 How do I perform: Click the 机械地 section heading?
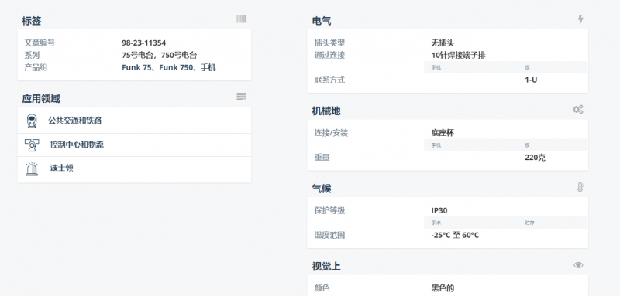(326, 111)
